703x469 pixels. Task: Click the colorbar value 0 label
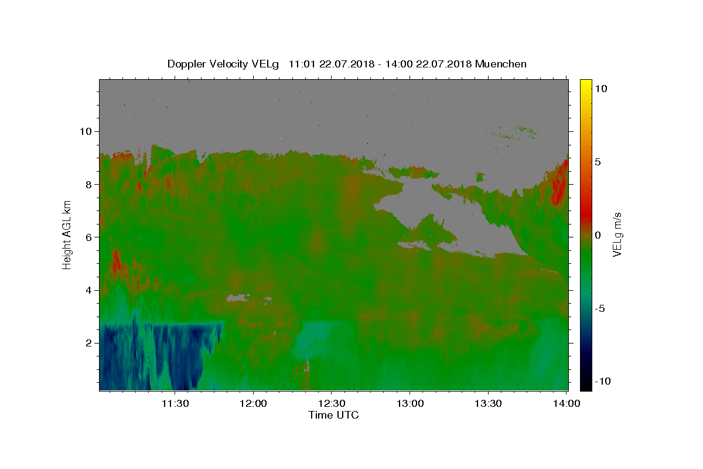pyautogui.click(x=599, y=235)
